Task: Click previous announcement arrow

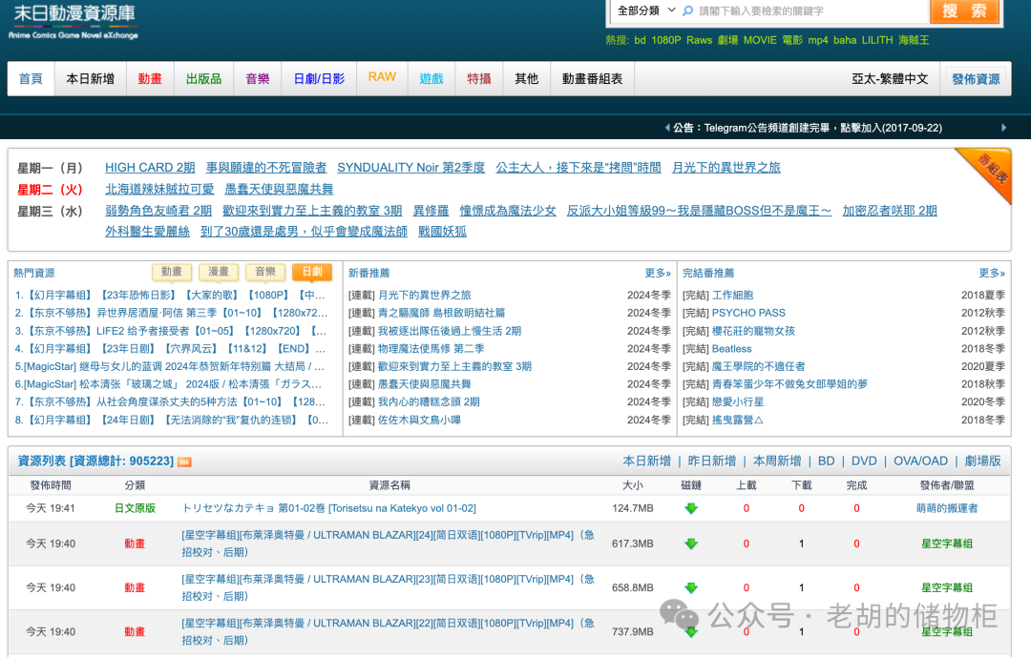Action: tap(667, 128)
